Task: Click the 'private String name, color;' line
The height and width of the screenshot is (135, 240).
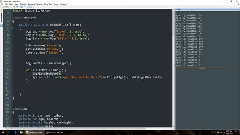Action: (41, 115)
